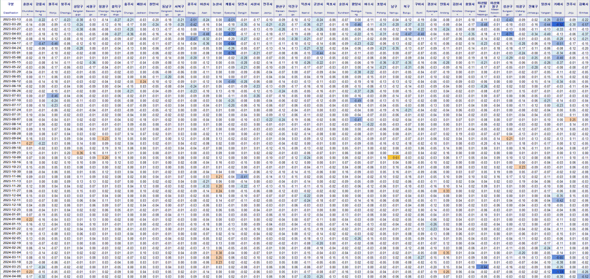The width and height of the screenshot is (590, 279).
Task: Select the Dangjin column header
Action: pyautogui.click(x=243, y=9)
